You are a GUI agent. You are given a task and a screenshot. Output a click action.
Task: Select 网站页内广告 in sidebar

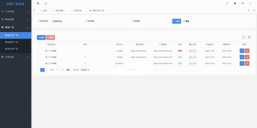[16, 35]
